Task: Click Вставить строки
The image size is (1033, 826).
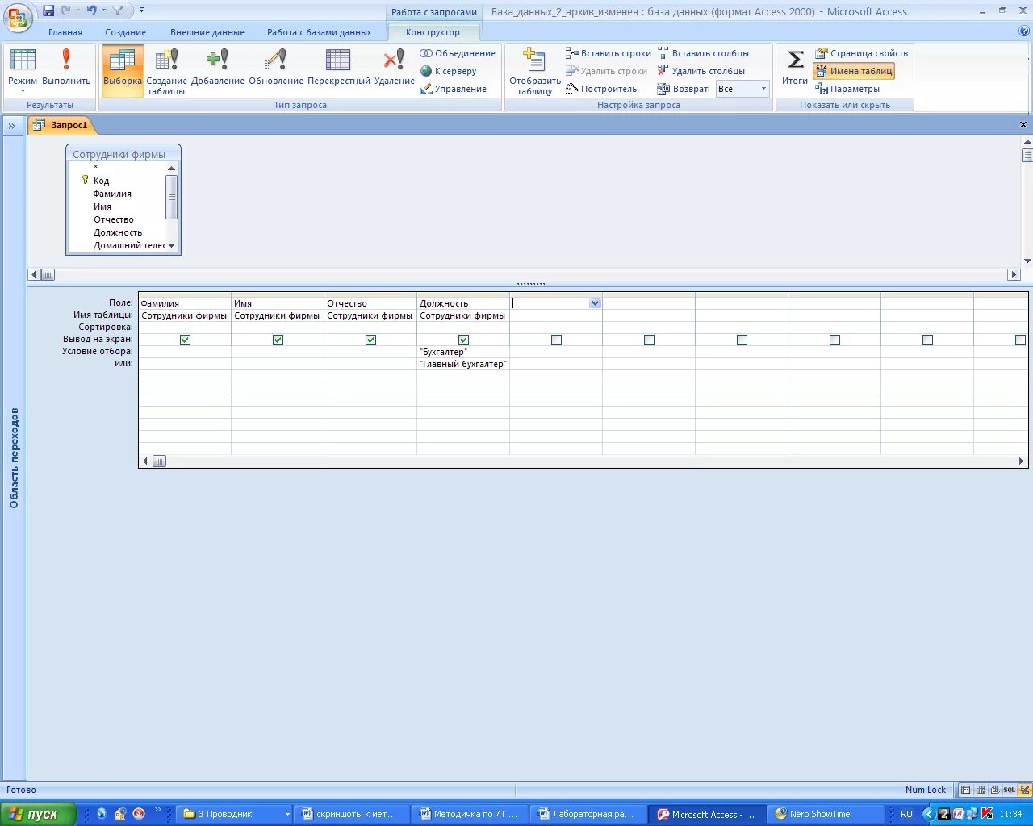Action: [609, 53]
